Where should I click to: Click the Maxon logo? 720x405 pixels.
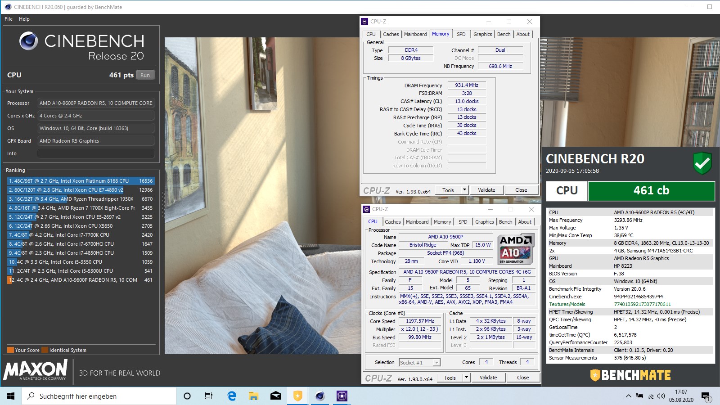[35, 370]
